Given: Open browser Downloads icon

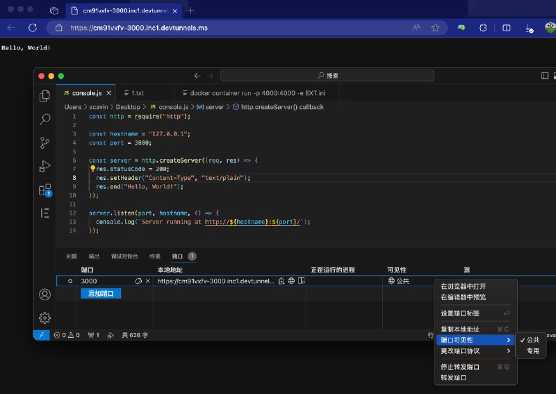Looking at the screenshot, I should coord(529,28).
